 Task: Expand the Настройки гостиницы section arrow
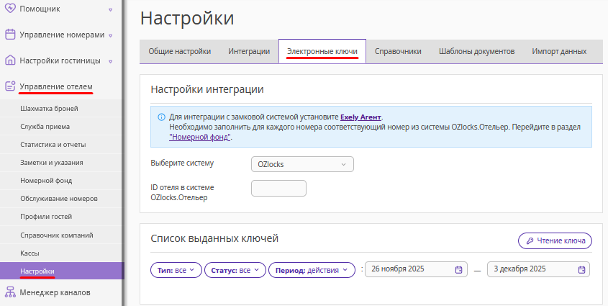point(110,61)
